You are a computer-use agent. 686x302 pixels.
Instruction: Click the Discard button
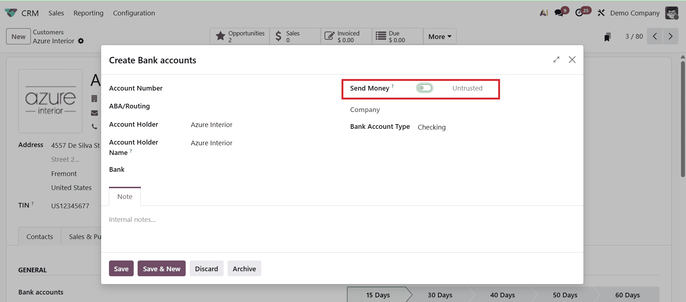[x=206, y=268]
